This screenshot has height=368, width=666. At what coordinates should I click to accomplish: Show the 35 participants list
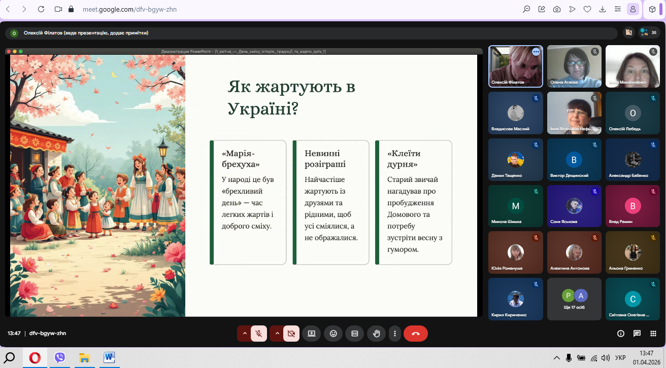[649, 32]
